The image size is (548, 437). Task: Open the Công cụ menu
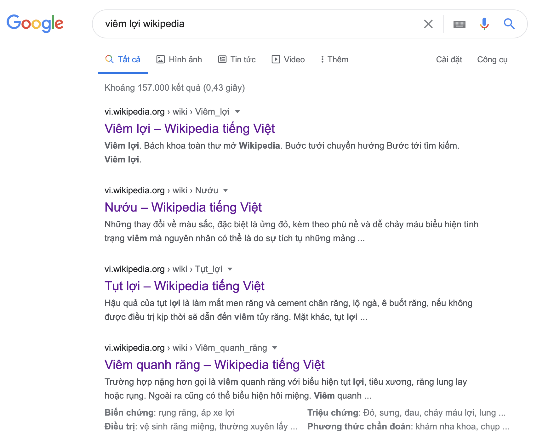tap(493, 59)
